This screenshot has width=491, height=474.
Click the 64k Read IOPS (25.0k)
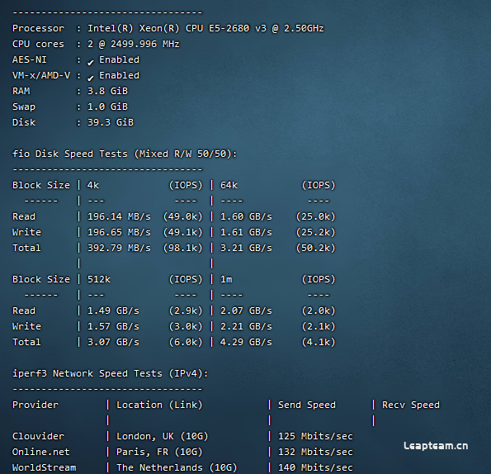[315, 216]
